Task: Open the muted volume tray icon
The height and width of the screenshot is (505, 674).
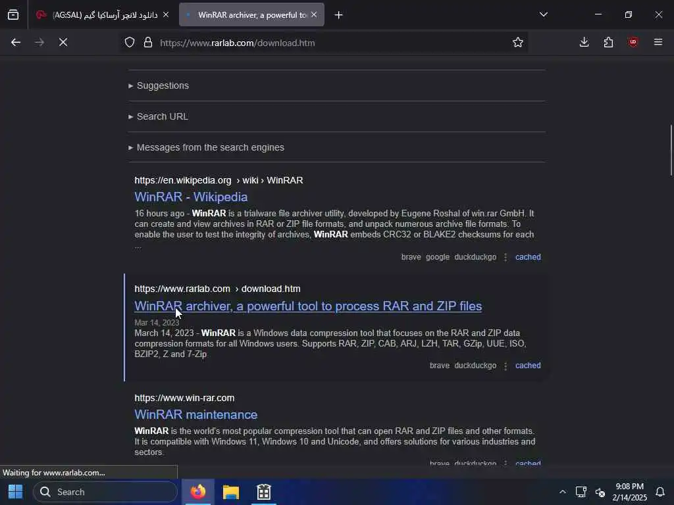Action: coord(600,492)
